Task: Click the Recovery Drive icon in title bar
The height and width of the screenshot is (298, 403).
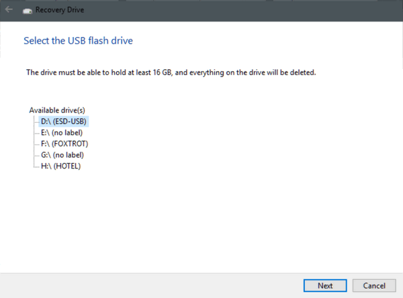Action: (28, 11)
